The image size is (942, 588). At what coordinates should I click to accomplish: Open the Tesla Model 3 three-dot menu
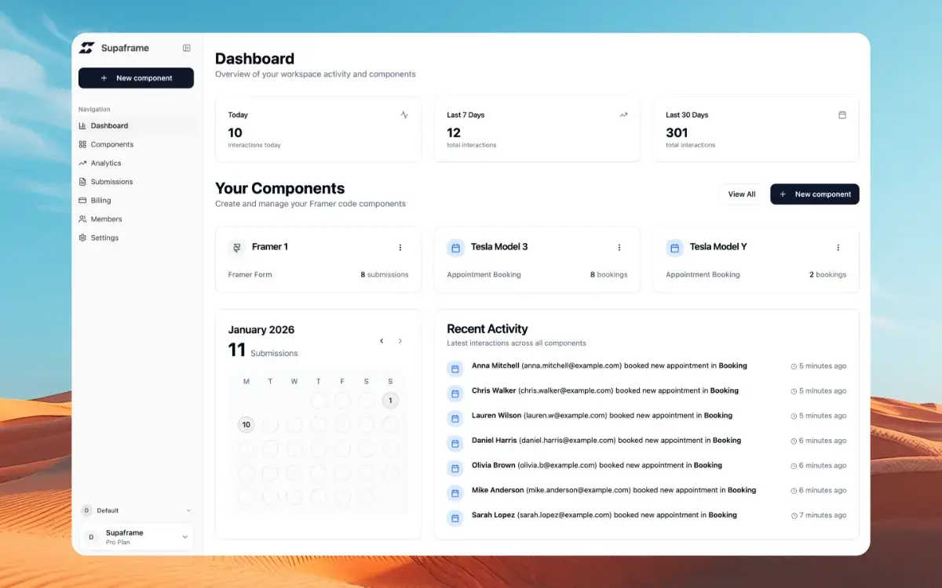619,248
